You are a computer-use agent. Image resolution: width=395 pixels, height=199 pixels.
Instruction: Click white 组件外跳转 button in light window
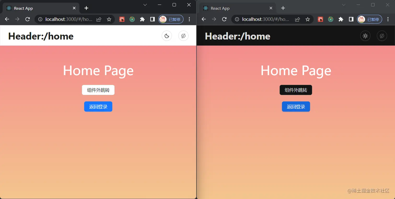click(x=98, y=90)
